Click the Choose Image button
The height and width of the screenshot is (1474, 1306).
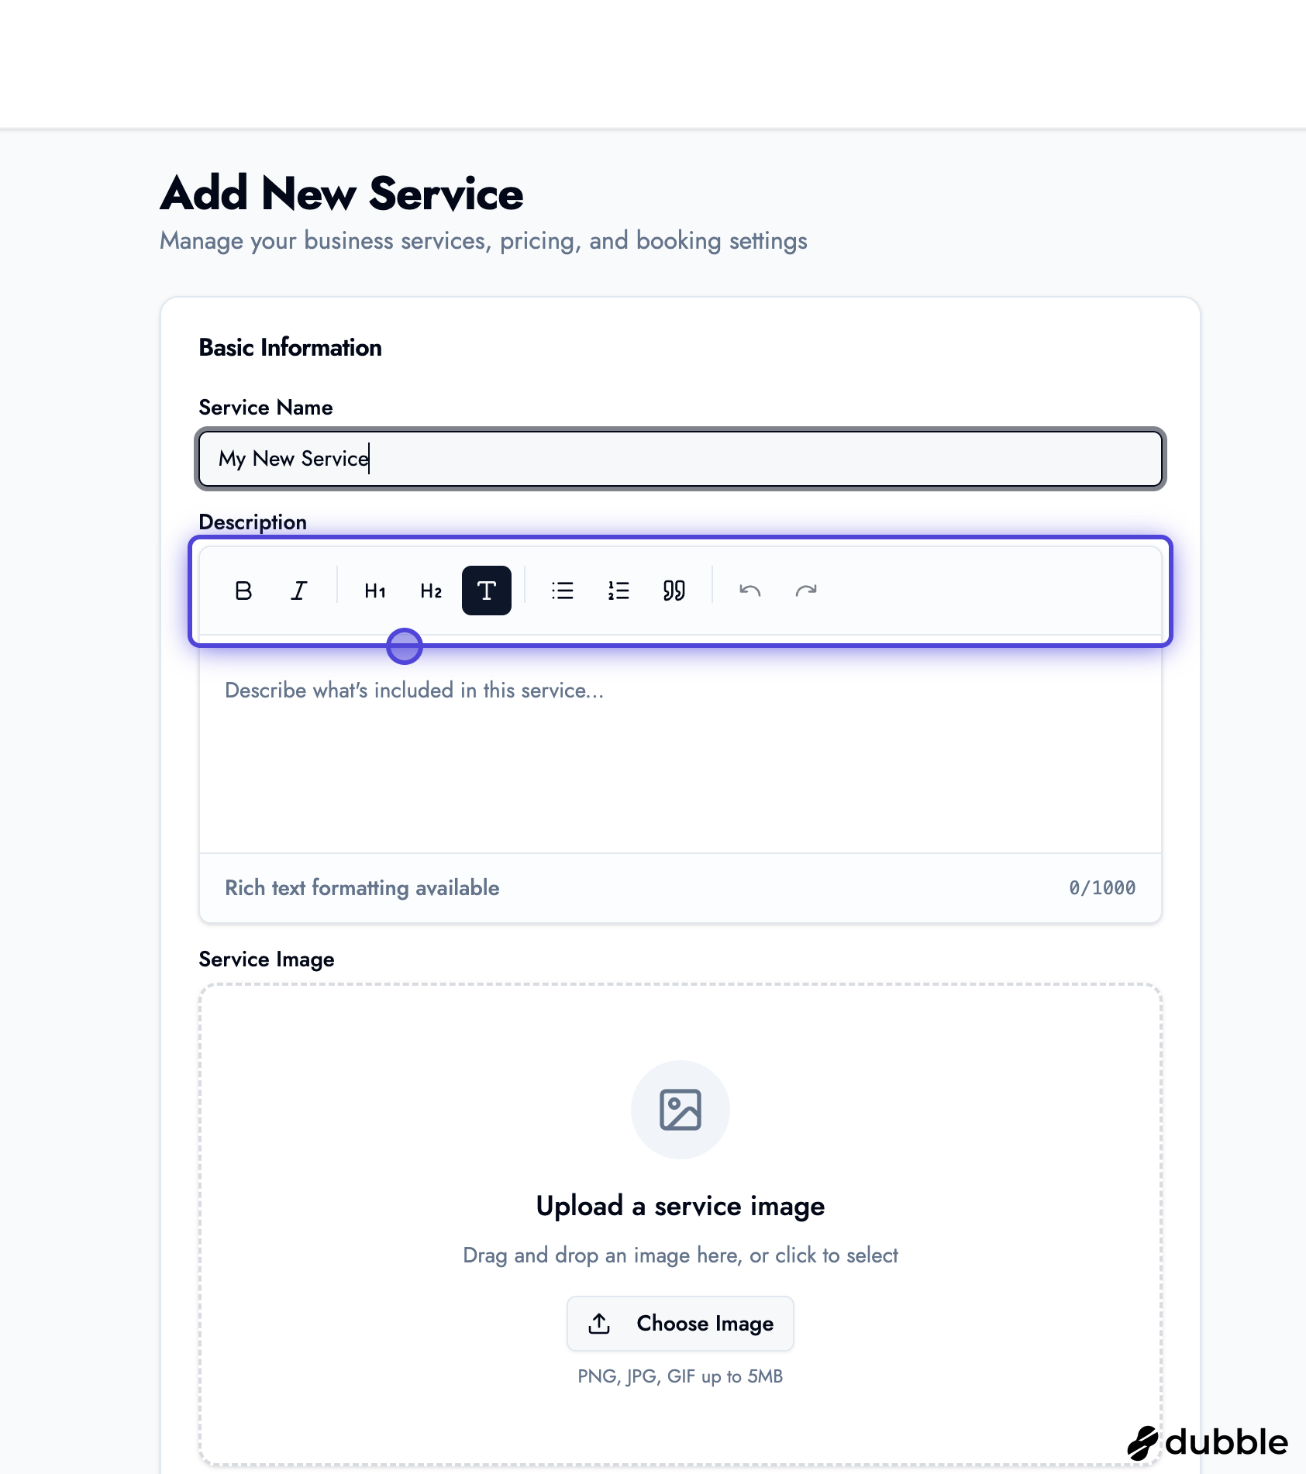[680, 1323]
